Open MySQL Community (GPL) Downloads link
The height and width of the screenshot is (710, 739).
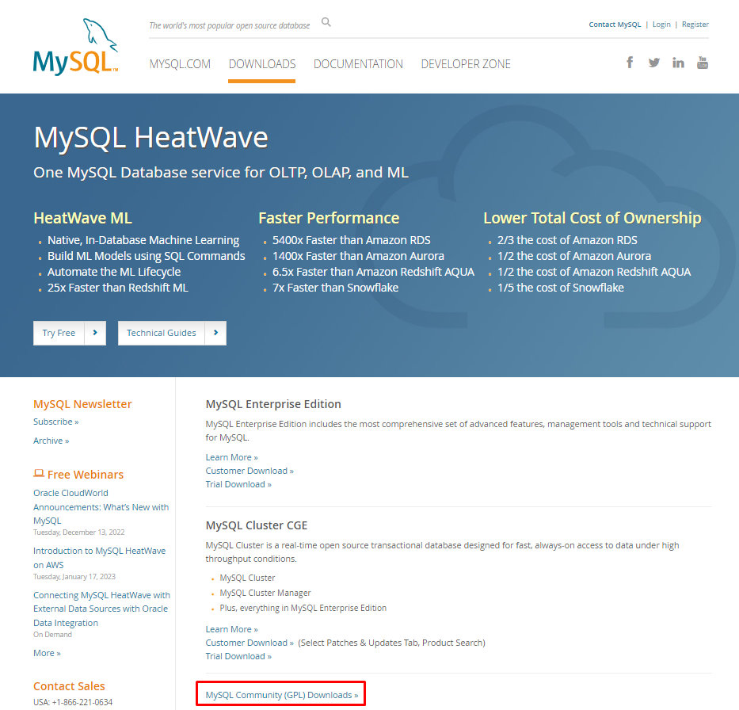[281, 695]
